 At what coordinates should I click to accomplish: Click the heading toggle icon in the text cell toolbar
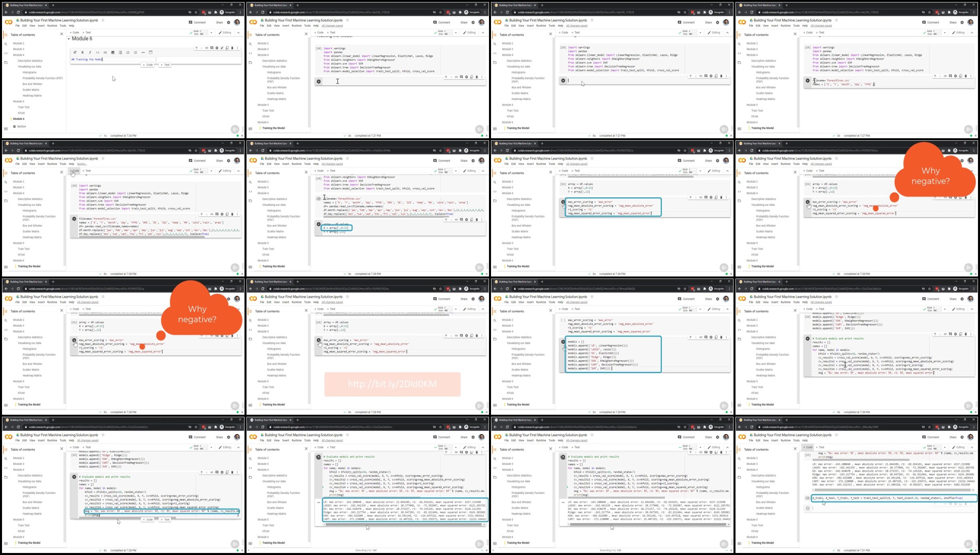tap(75, 53)
